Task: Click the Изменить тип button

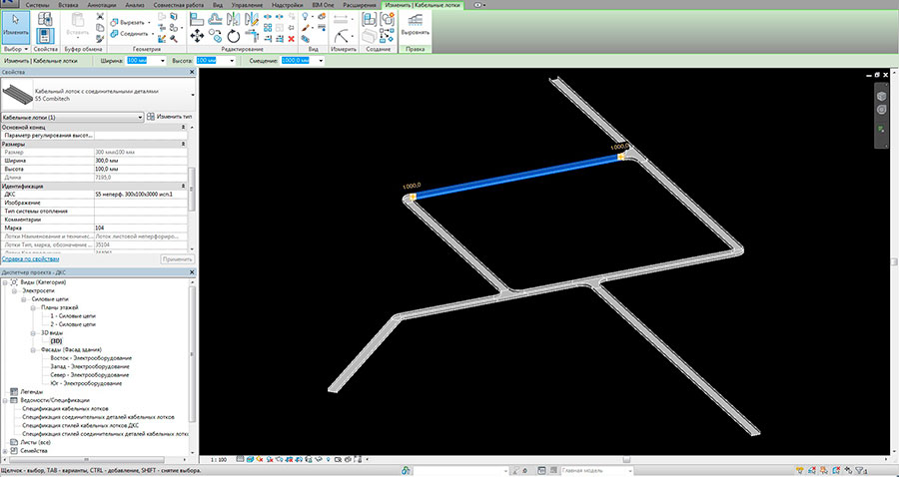Action: click(170, 117)
